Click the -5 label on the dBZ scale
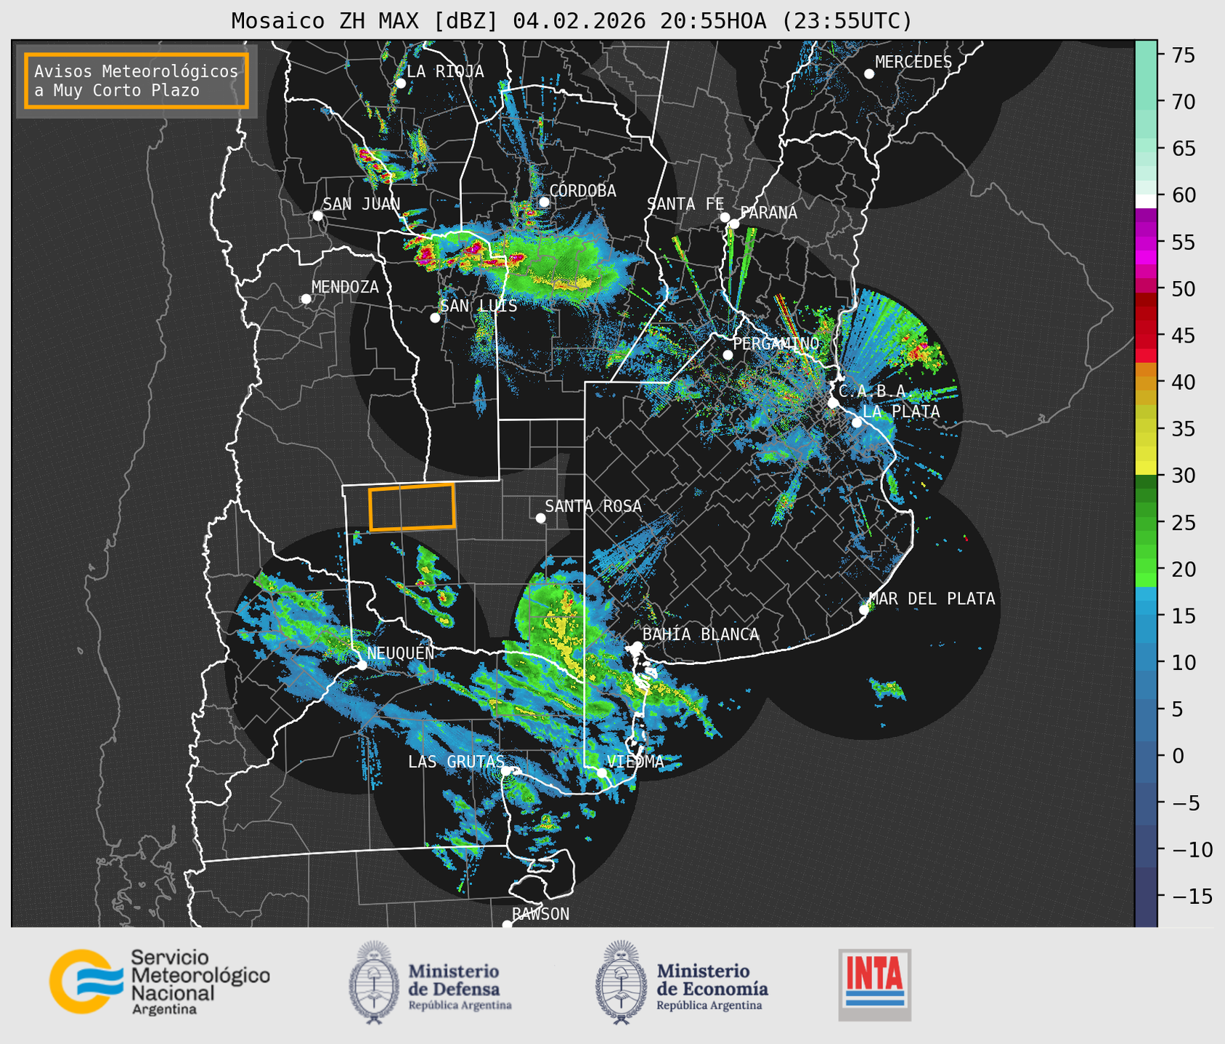The height and width of the screenshot is (1044, 1225). (1186, 803)
